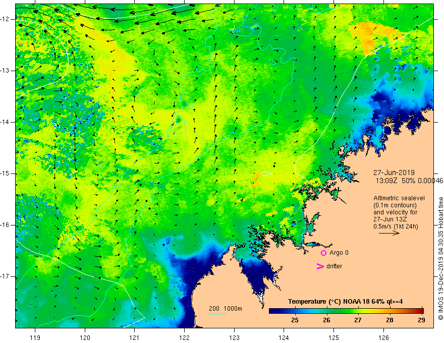Viewport: 444px width, 343px height.
Task: Click the latitude axis label '-14'
Action: point(6,122)
